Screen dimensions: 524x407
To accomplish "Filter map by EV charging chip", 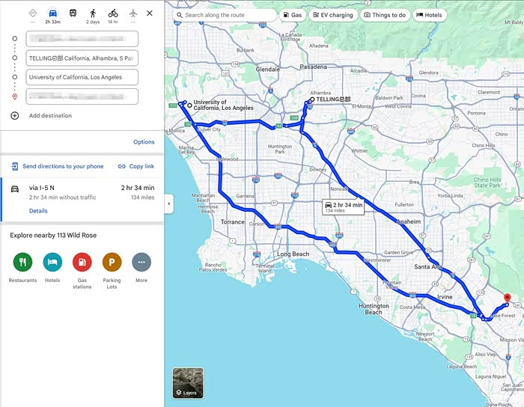I will pyautogui.click(x=333, y=15).
